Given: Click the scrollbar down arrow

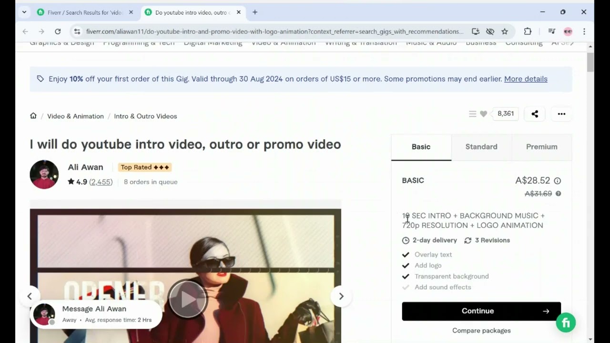Looking at the screenshot, I should [590, 339].
